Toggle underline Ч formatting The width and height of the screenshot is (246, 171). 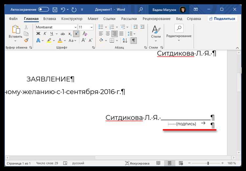[x=51, y=33]
